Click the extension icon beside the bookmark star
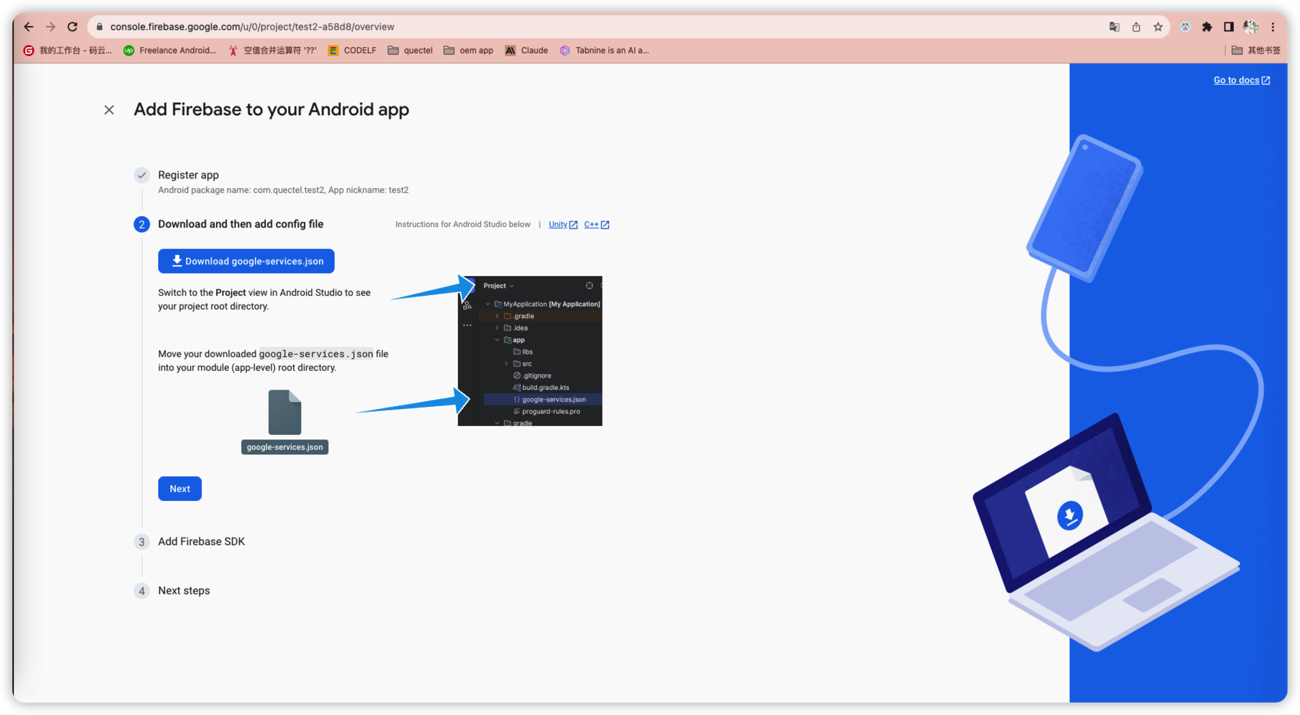The height and width of the screenshot is (715, 1300). pos(1185,27)
